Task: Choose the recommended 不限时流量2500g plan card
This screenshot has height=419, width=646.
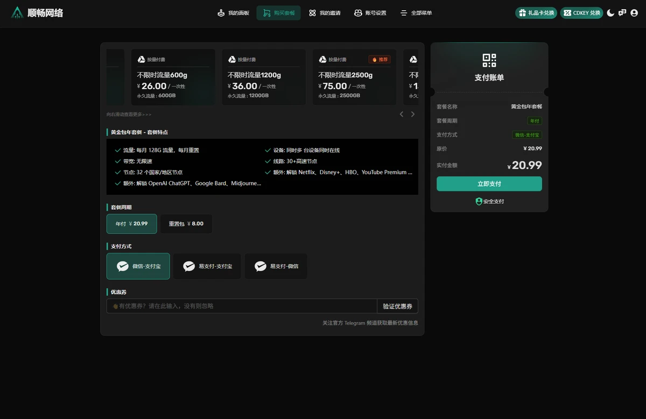Action: pos(354,77)
